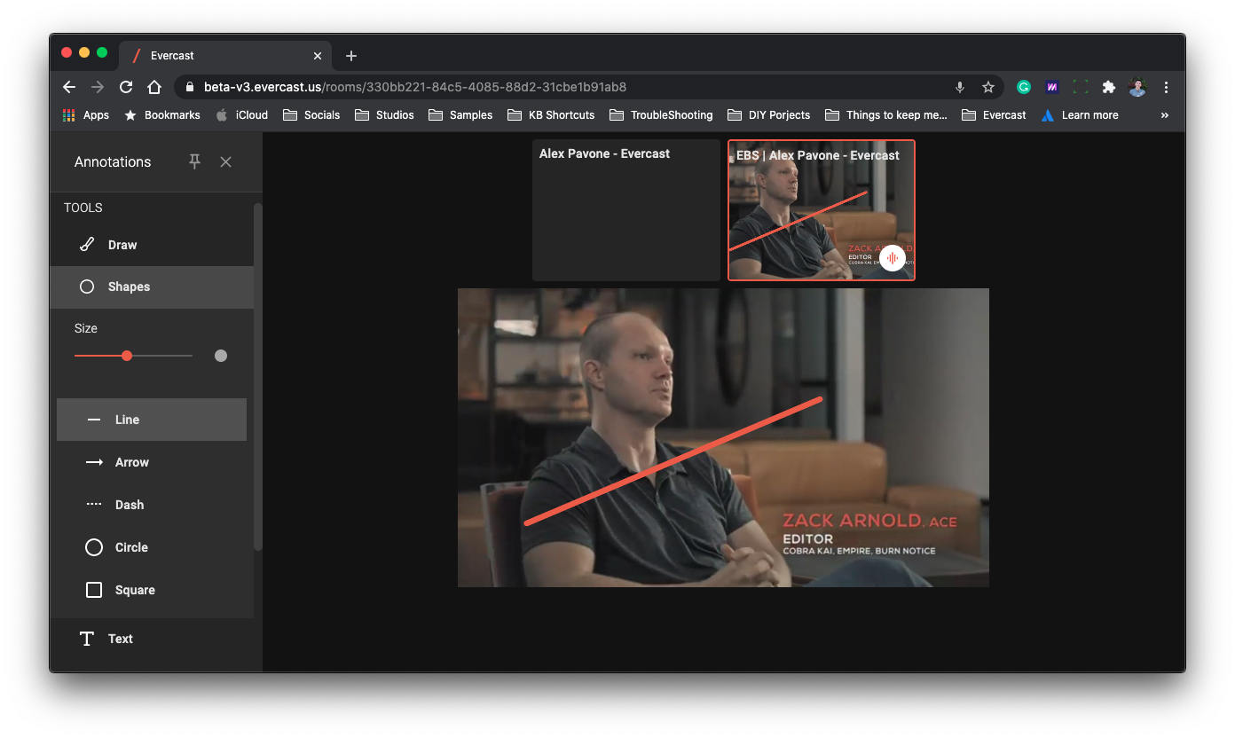Open the browser home page
Viewport: 1235px width, 738px height.
(x=154, y=87)
